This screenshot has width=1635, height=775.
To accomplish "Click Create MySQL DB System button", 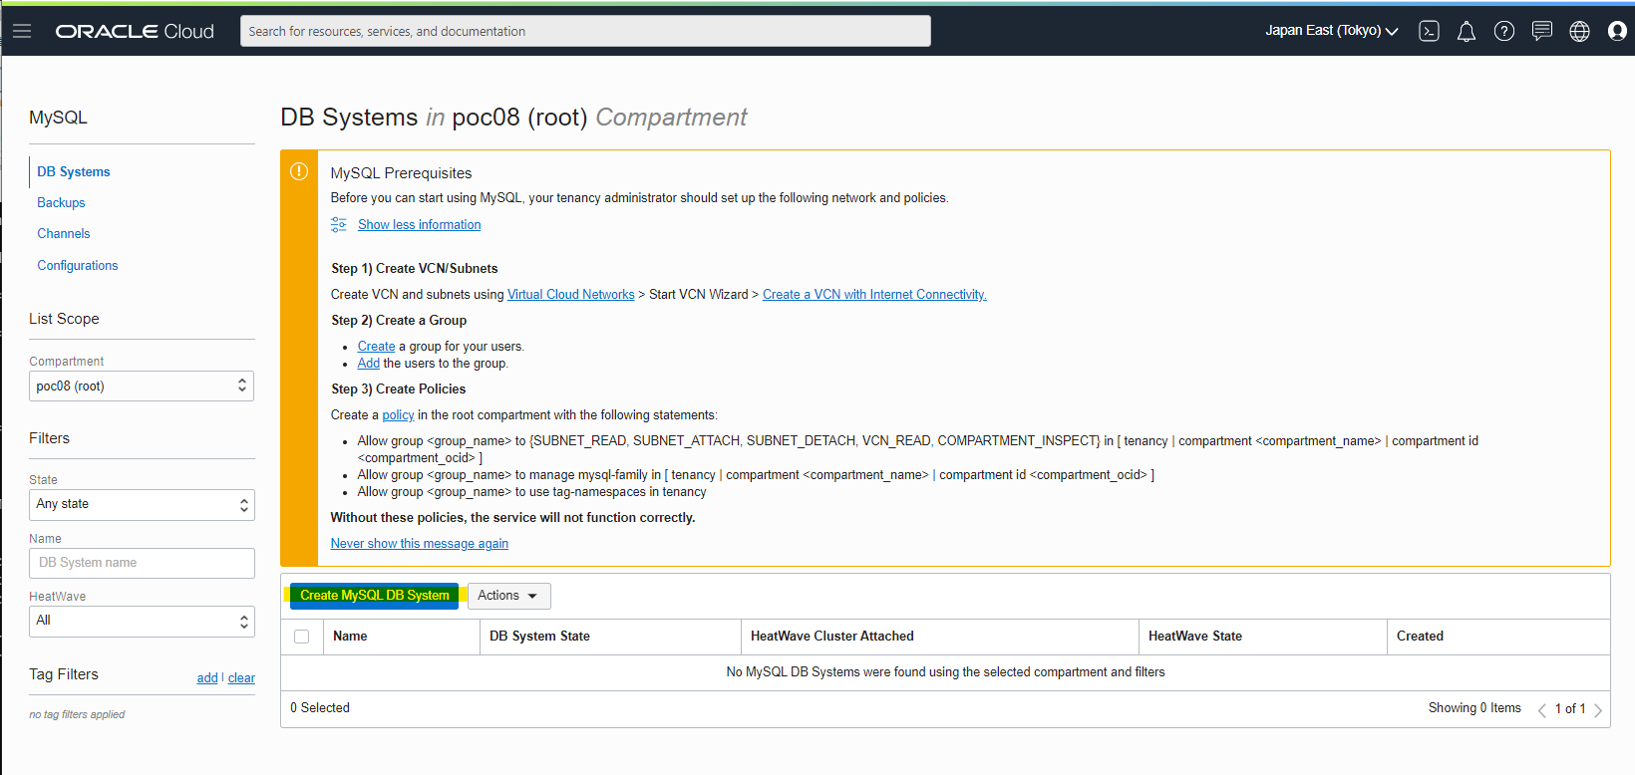I will pyautogui.click(x=374, y=596).
